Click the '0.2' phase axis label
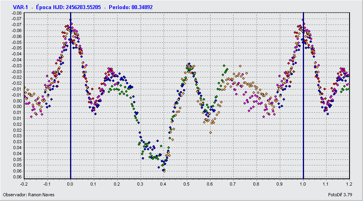This screenshot has height=201, width=363. click(117, 184)
